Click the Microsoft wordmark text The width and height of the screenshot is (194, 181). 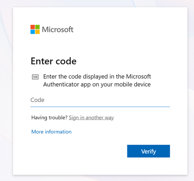pyautogui.click(x=58, y=29)
